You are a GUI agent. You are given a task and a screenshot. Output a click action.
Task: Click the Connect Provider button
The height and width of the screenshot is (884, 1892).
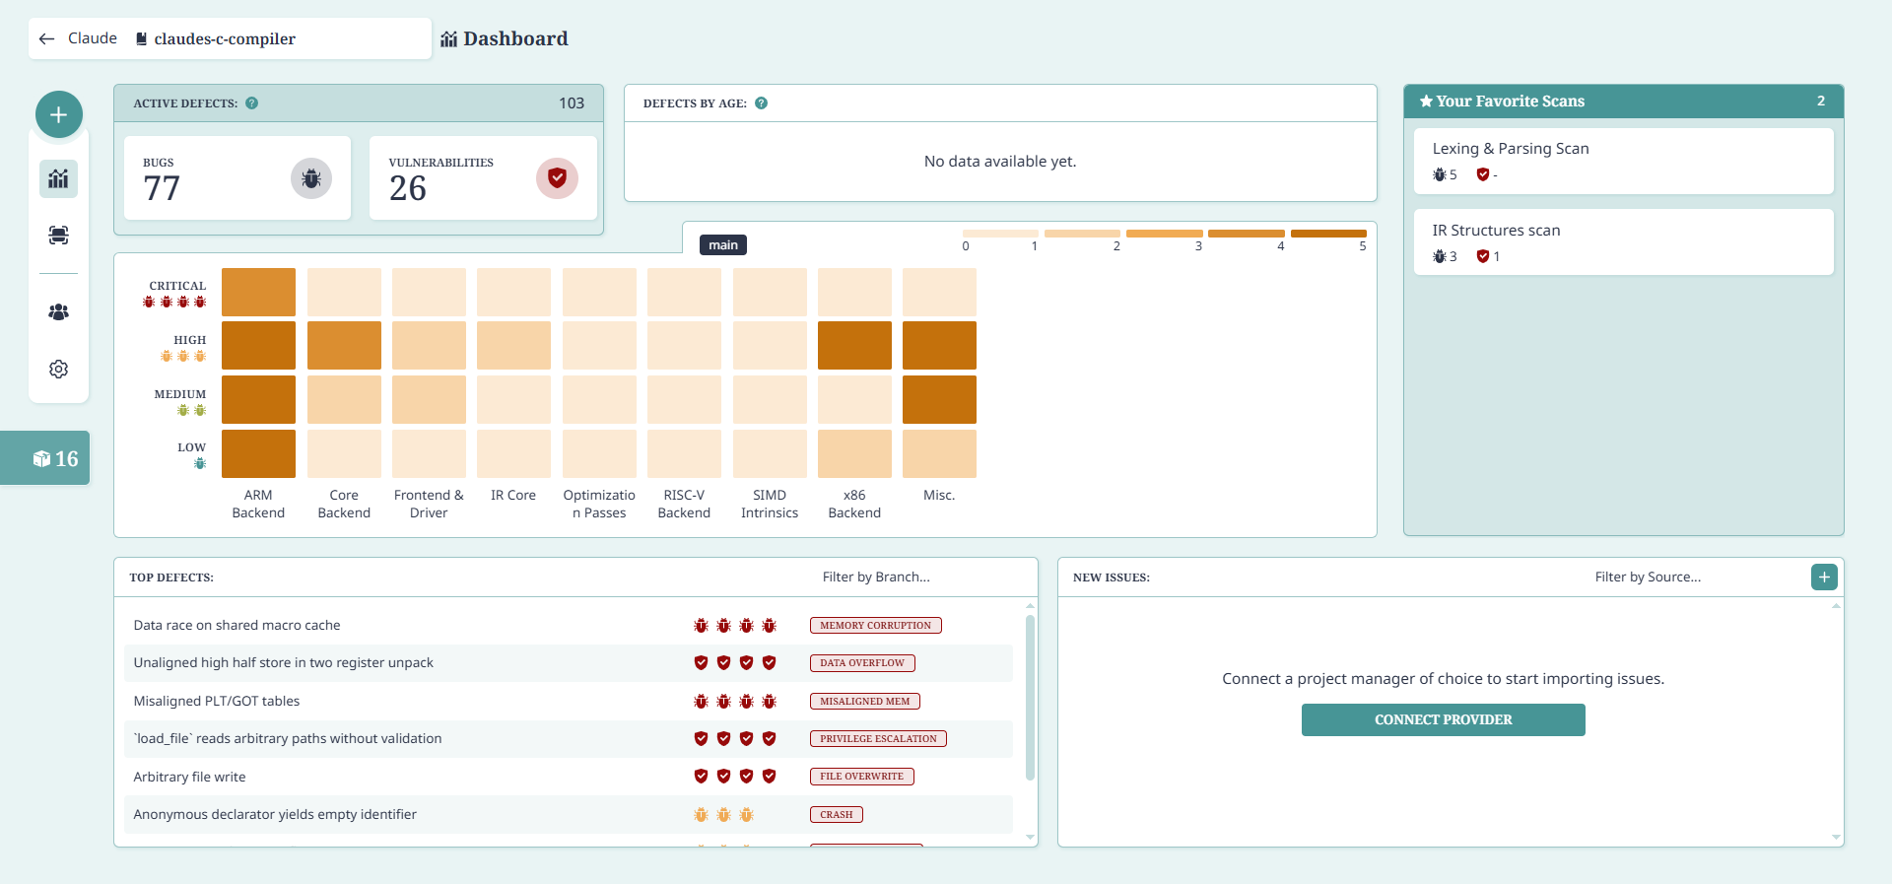1444,720
